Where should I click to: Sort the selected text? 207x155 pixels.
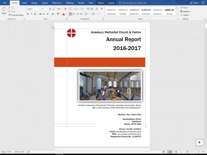(x=97, y=9)
